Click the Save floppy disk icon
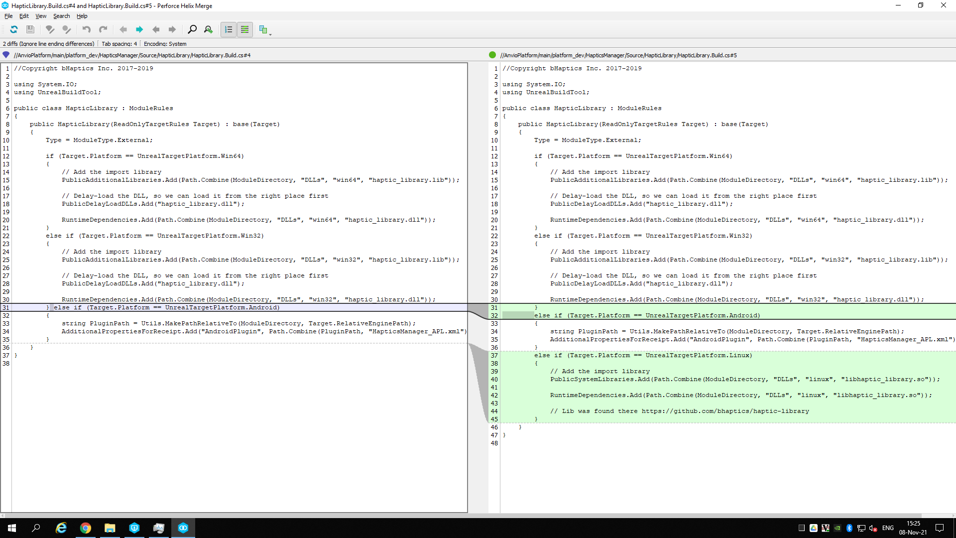This screenshot has height=538, width=956. coord(30,29)
